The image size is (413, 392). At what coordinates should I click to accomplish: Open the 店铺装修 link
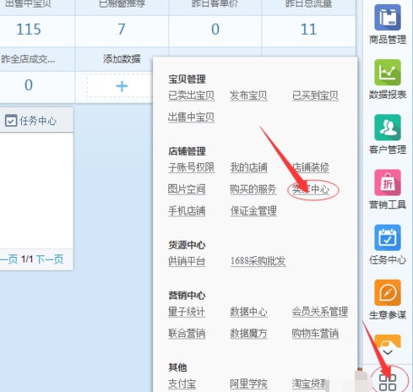coord(311,167)
